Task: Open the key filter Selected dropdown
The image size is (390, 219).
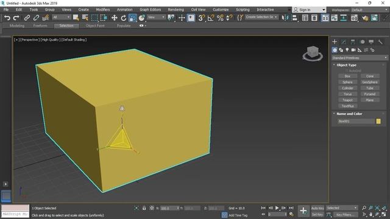Action: point(342,208)
